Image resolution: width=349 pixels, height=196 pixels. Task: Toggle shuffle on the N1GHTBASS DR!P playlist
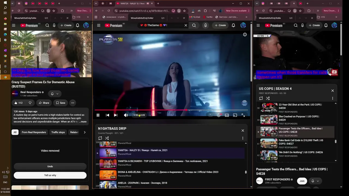pos(107,138)
